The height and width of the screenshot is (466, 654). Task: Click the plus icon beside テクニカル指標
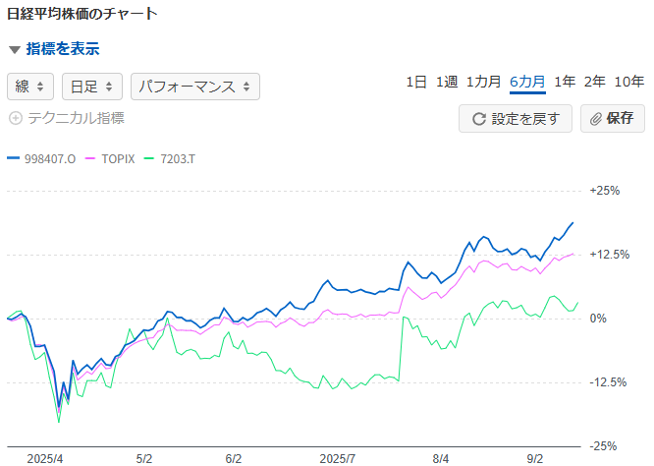tap(15, 118)
